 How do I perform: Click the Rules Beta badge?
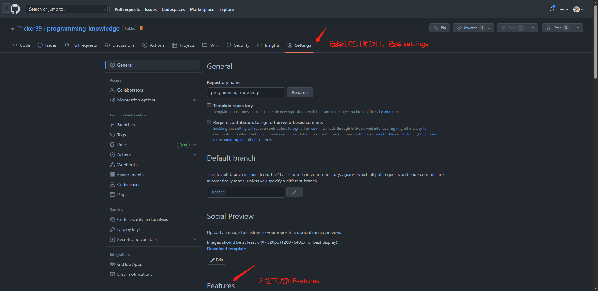click(183, 145)
